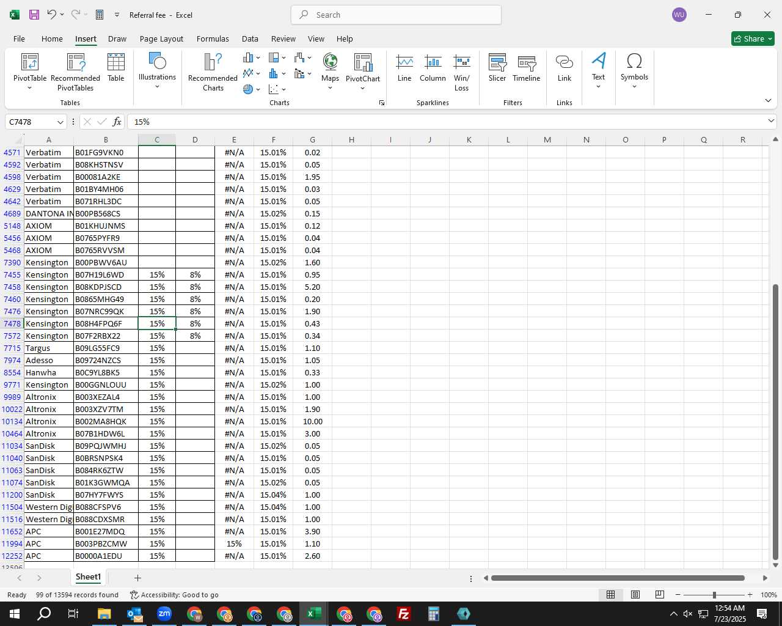
Task: Click the horizontal scrollbar thumb
Action: pyautogui.click(x=618, y=578)
